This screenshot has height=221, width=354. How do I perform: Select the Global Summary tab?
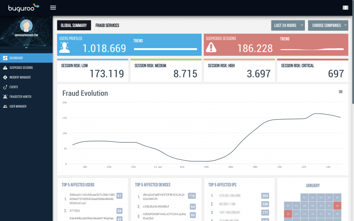point(74,25)
